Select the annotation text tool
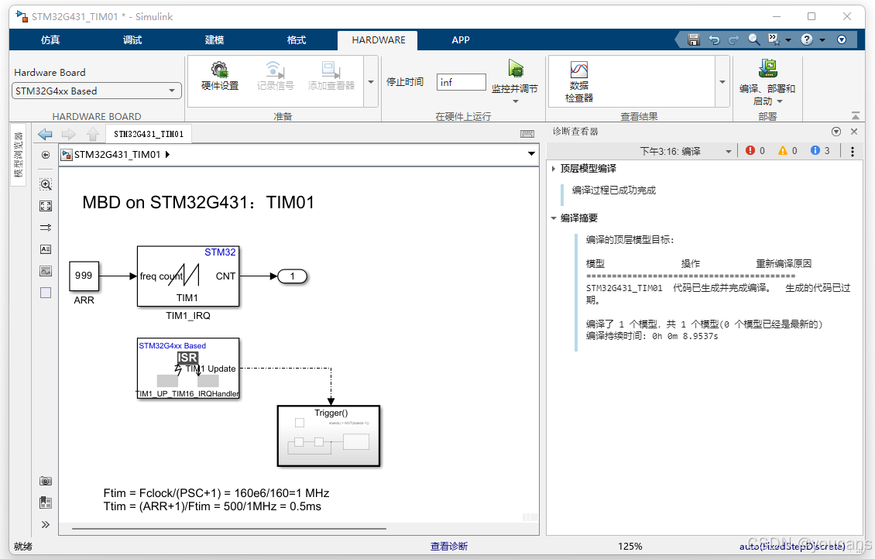 [x=46, y=249]
